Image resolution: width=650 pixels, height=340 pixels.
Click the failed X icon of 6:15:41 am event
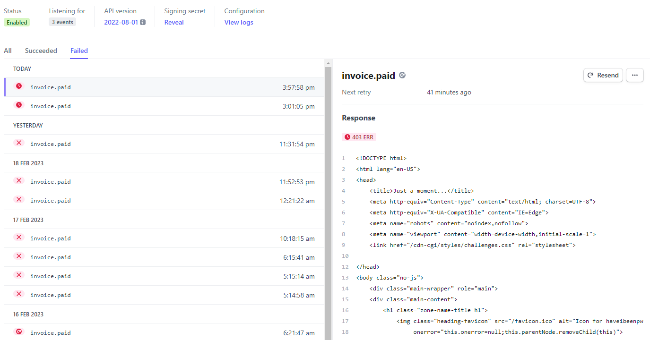point(19,256)
